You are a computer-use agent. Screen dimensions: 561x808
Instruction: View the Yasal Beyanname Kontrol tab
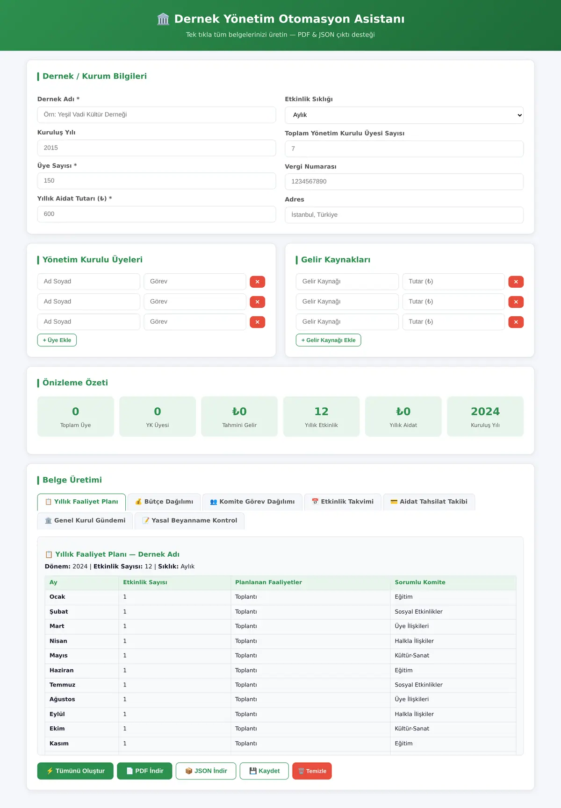pos(190,520)
